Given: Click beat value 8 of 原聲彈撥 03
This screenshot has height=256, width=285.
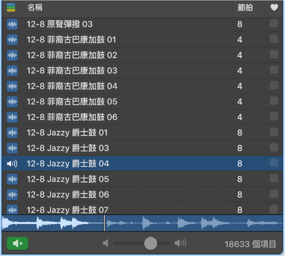Looking at the screenshot, I should pyautogui.click(x=240, y=24).
